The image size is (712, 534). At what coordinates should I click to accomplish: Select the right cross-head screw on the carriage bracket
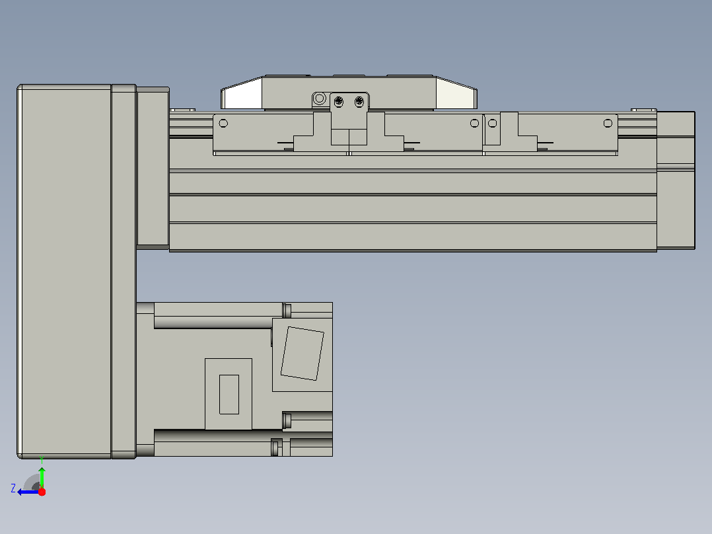point(359,101)
